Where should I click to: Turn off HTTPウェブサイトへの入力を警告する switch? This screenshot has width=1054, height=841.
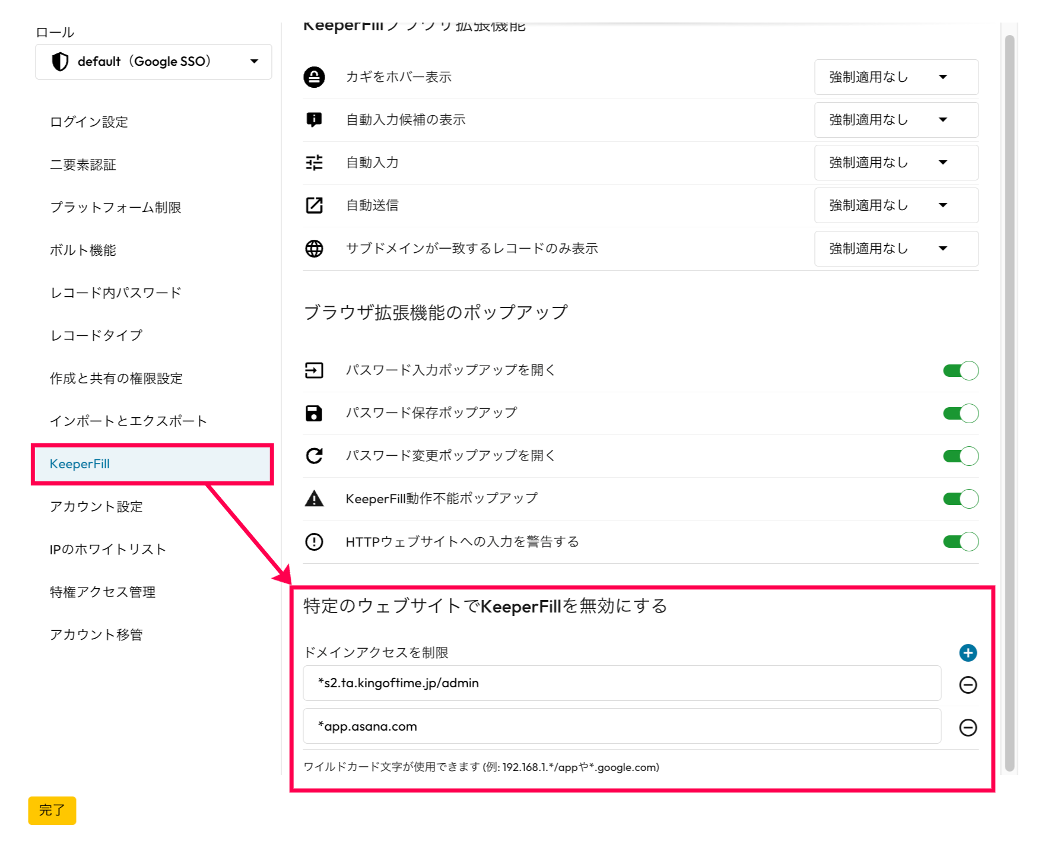pyautogui.click(x=960, y=542)
